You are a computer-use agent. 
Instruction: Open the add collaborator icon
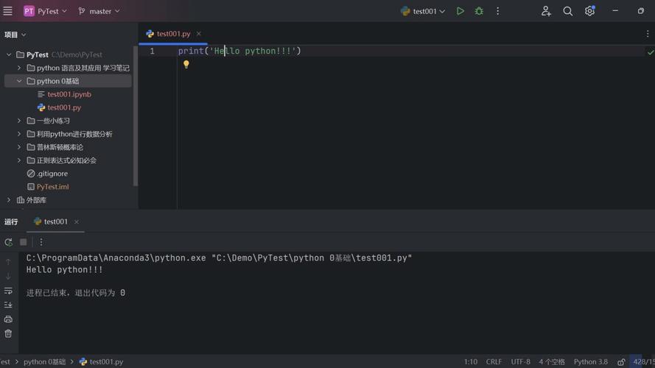[x=545, y=11]
